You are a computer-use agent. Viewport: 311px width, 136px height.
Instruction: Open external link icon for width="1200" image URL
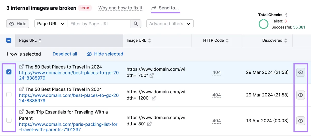(154, 98)
